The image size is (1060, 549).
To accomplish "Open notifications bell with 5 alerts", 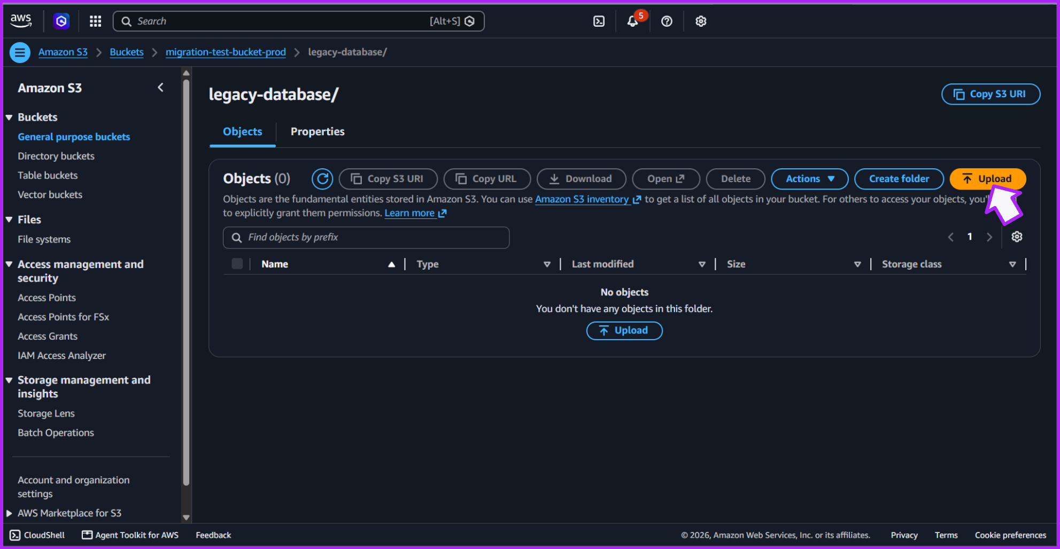I will 633,21.
